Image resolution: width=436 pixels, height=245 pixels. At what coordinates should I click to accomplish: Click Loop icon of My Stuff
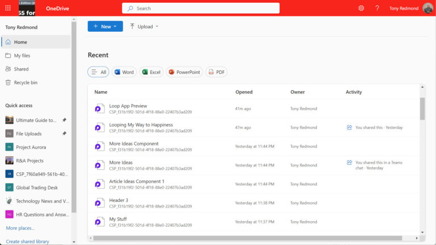pyautogui.click(x=99, y=222)
